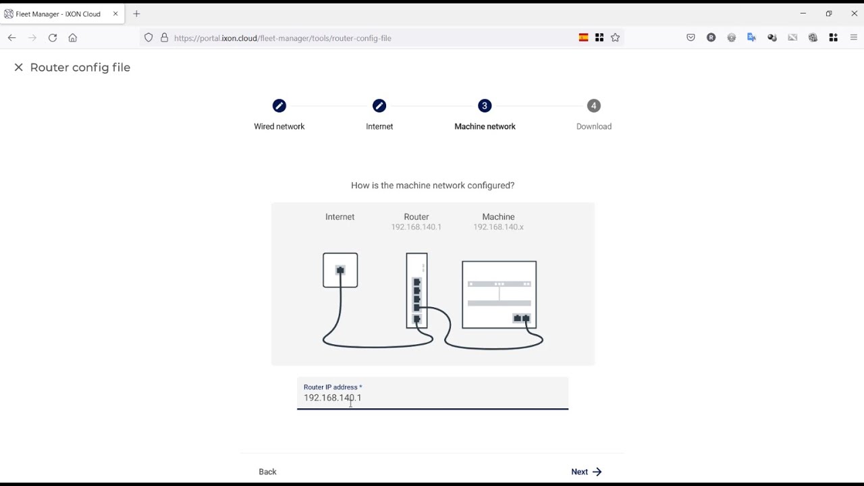The image size is (864, 486).
Task: Focus the Router IP address field
Action: 433,394
